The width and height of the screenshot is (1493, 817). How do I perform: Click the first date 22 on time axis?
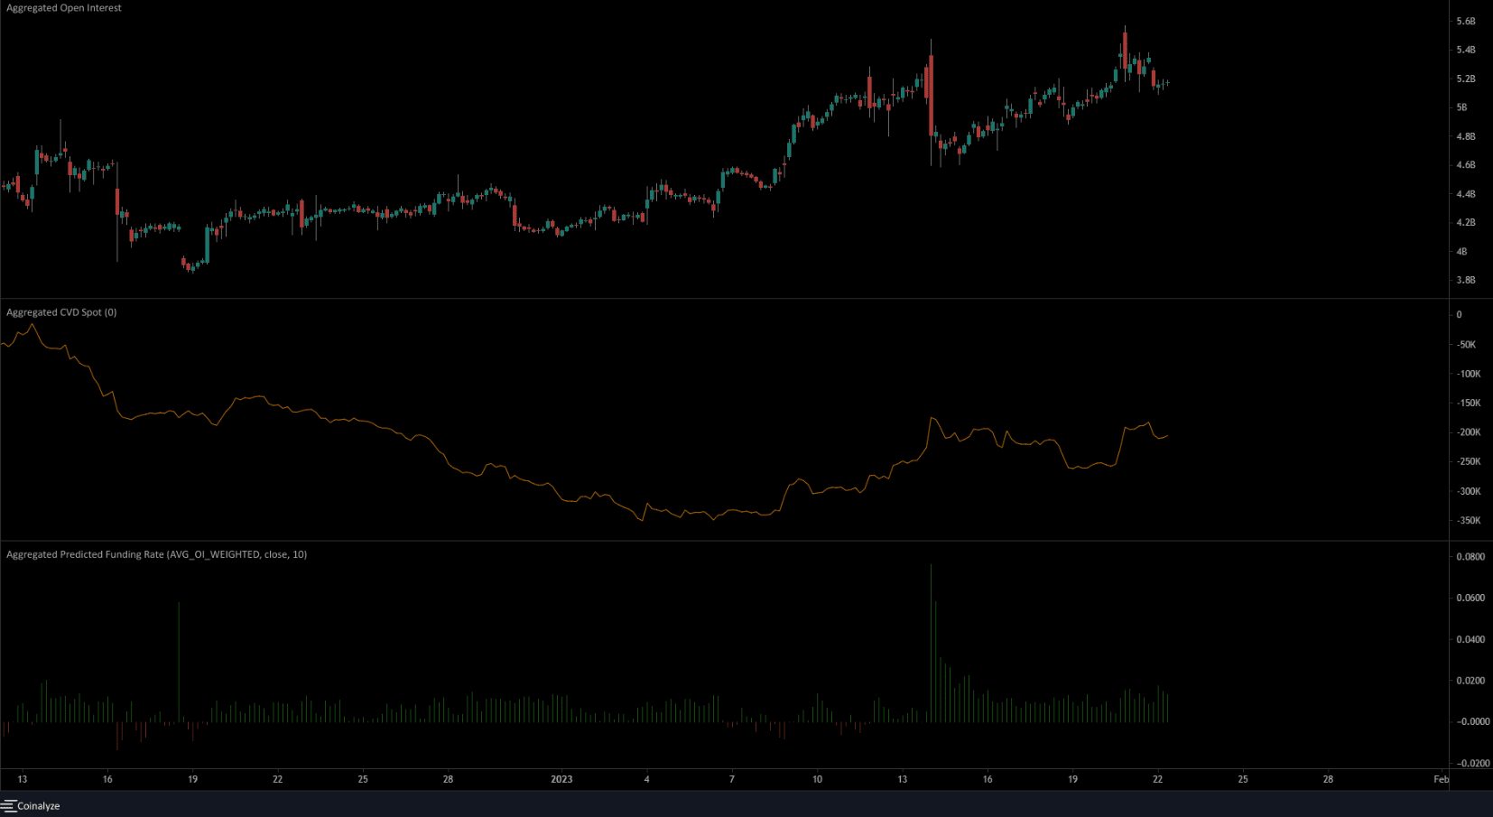[x=278, y=779]
